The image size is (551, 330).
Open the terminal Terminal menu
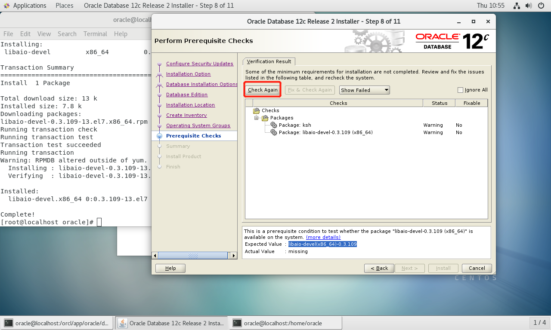[x=95, y=34]
